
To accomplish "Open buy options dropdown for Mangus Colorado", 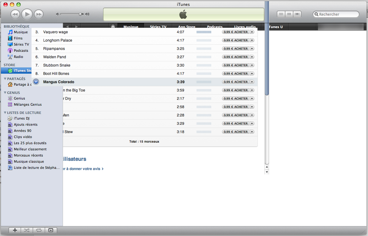I will point(252,82).
